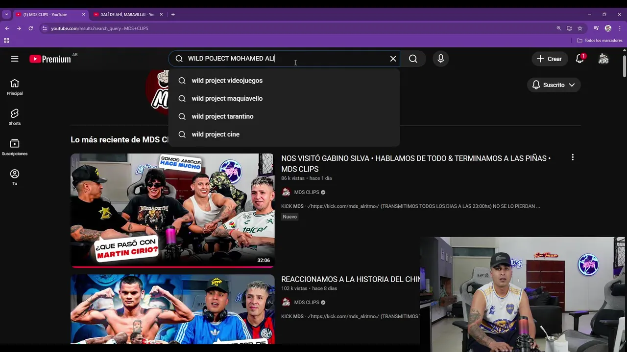Open Todos los marcadores folder
The height and width of the screenshot is (352, 627).
[600, 41]
